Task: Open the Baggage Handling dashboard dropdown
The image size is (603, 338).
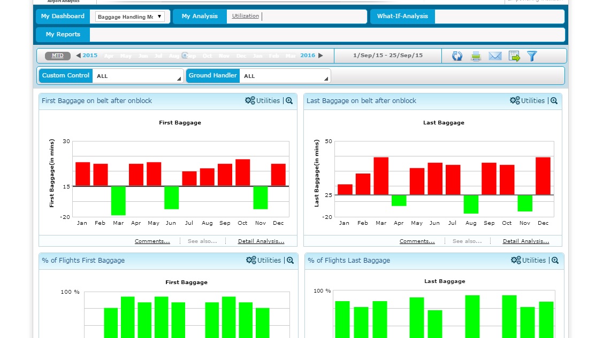Action: coord(129,17)
